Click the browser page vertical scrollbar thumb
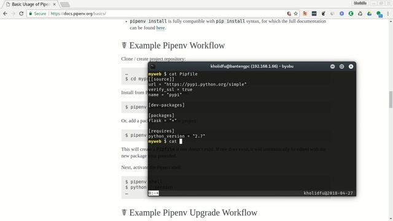The image size is (393, 221). 391,99
